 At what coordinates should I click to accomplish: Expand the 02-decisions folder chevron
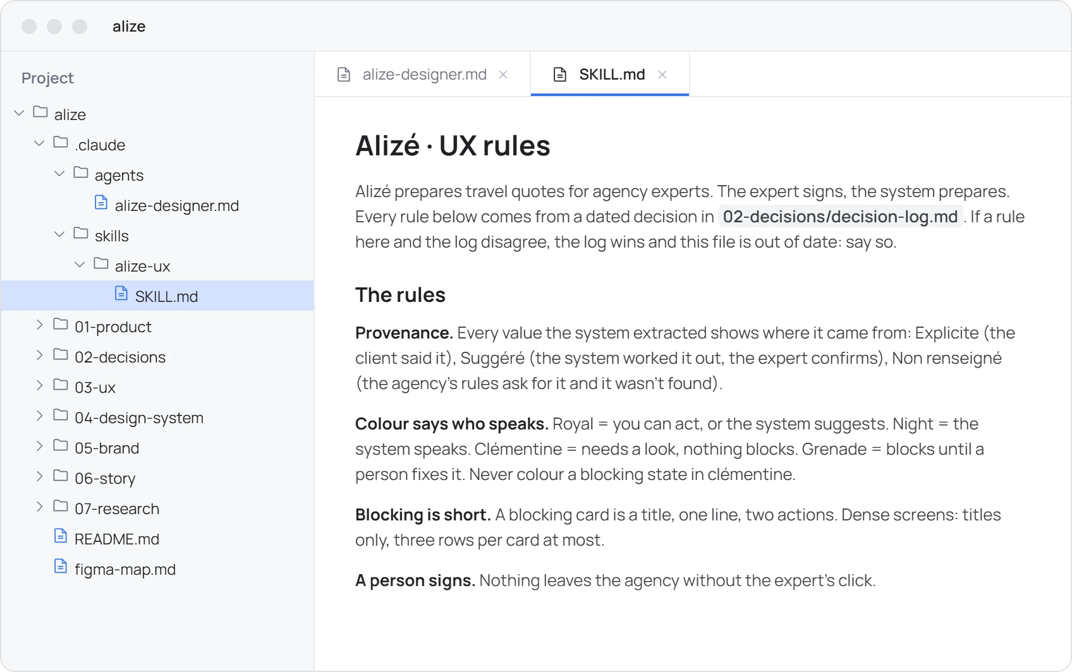click(39, 355)
